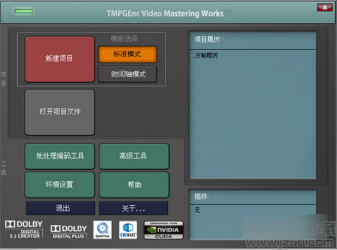
Task: Click the green indicator in title bar
Action: pos(24,11)
